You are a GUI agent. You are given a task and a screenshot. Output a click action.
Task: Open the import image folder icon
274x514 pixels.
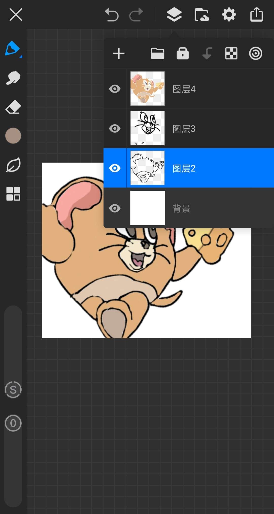[x=202, y=15]
